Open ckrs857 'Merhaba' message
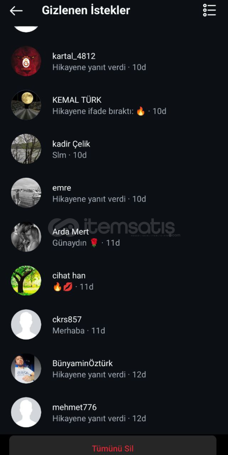Image resolution: width=228 pixels, height=455 pixels. coord(114,324)
